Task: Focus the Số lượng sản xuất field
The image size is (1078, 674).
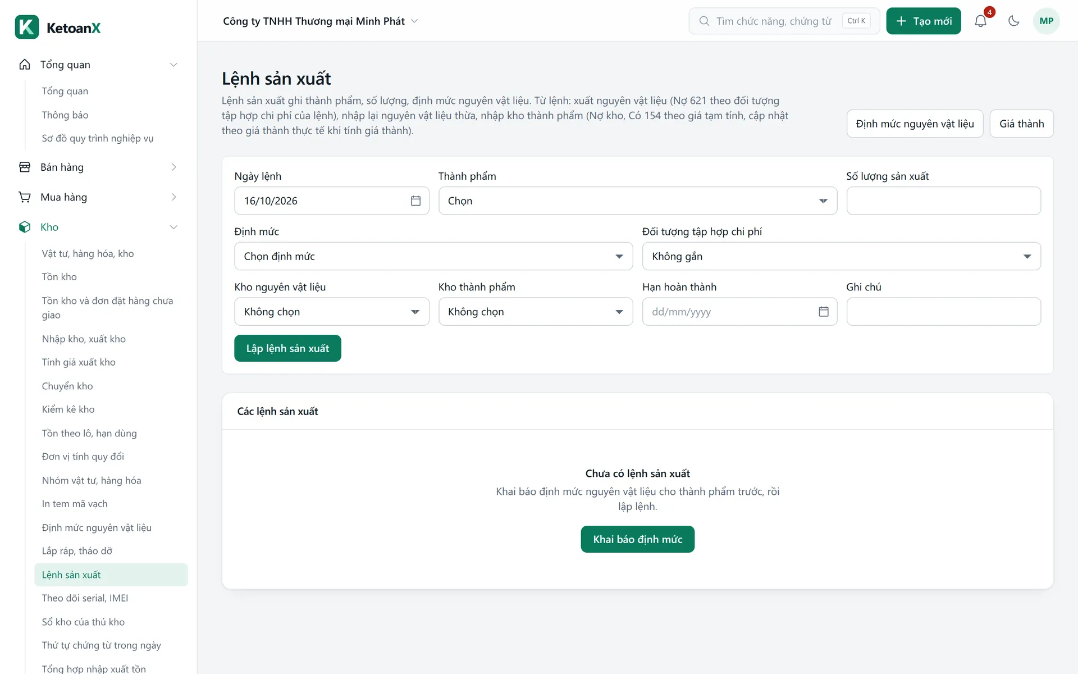Action: 943,201
